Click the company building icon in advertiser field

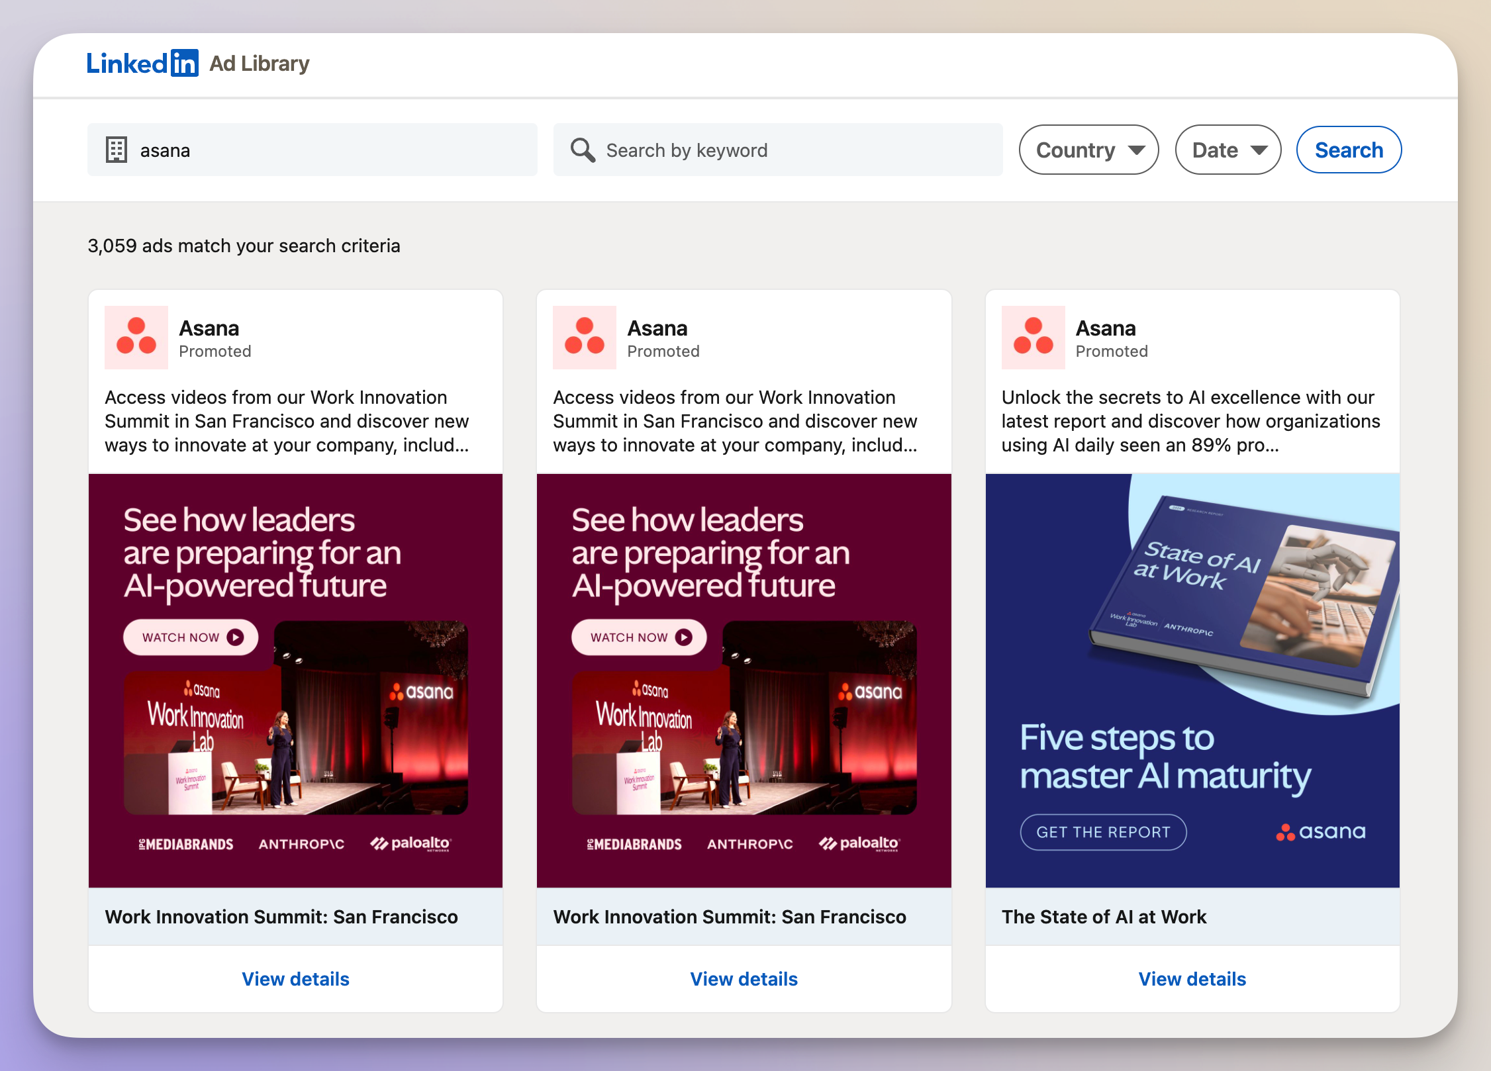(117, 150)
